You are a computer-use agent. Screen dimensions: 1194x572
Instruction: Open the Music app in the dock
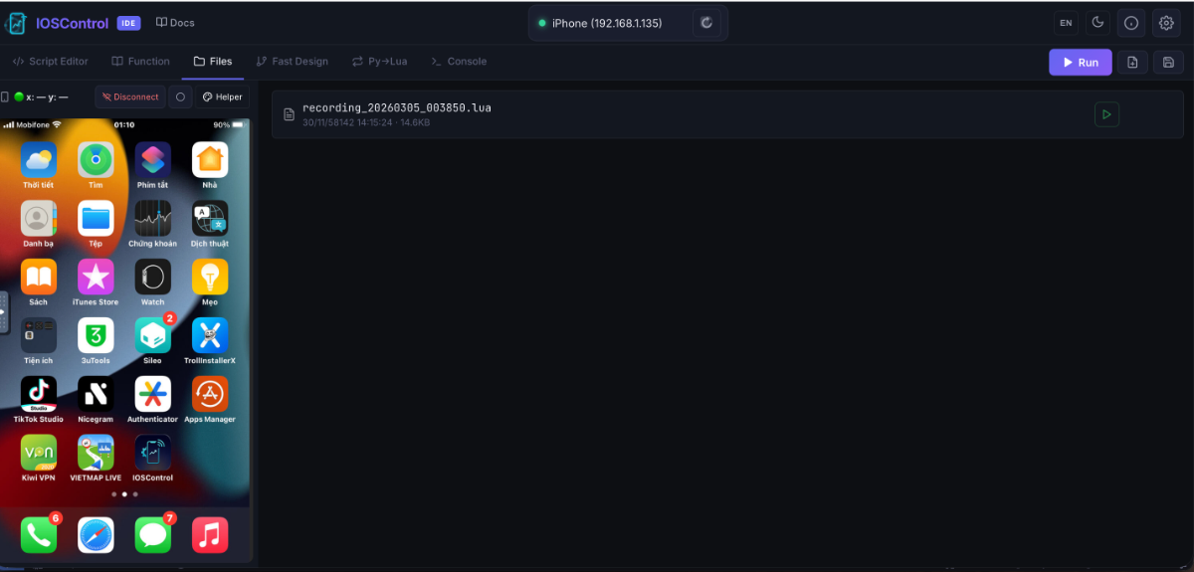(210, 535)
